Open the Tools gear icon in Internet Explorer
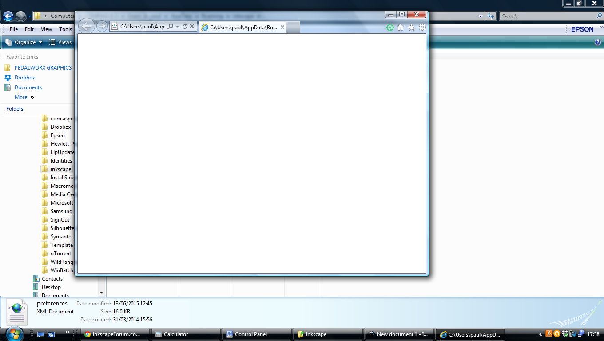Screen dimensions: 604x341 (x=422, y=27)
